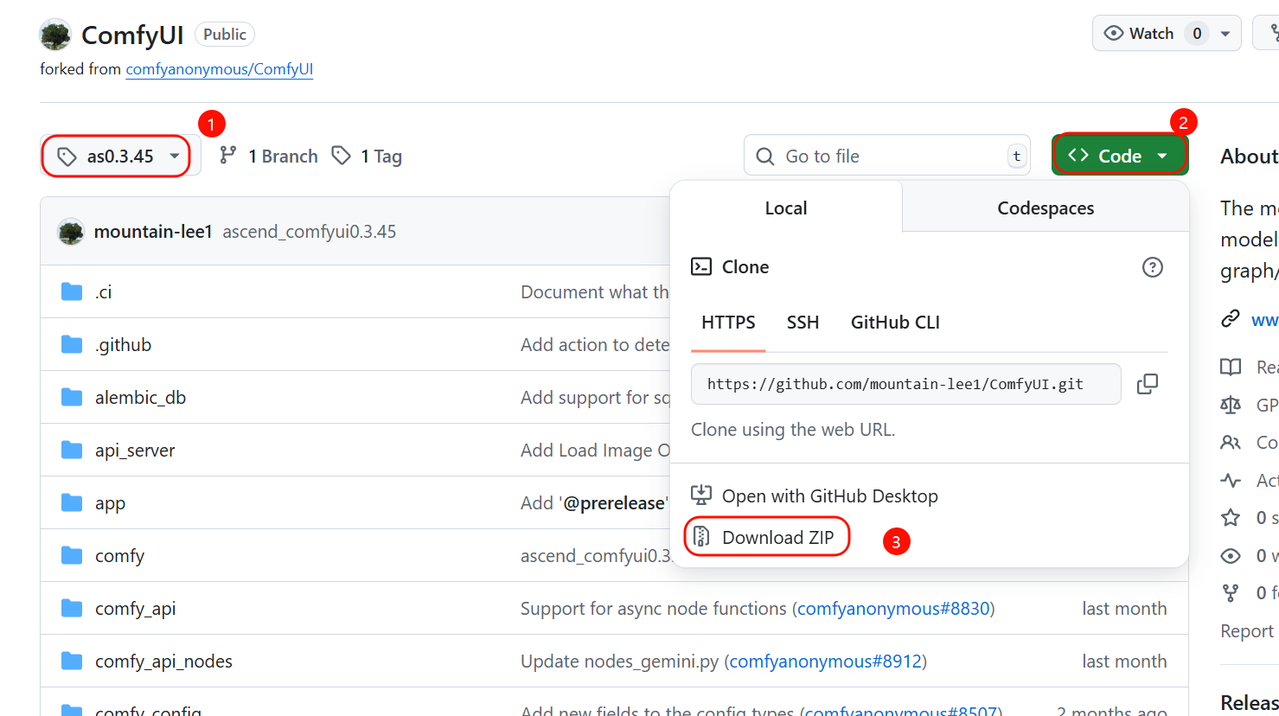1279x716 pixels.
Task: Click the mountain-lee1 commit author avatar
Action: tap(71, 232)
